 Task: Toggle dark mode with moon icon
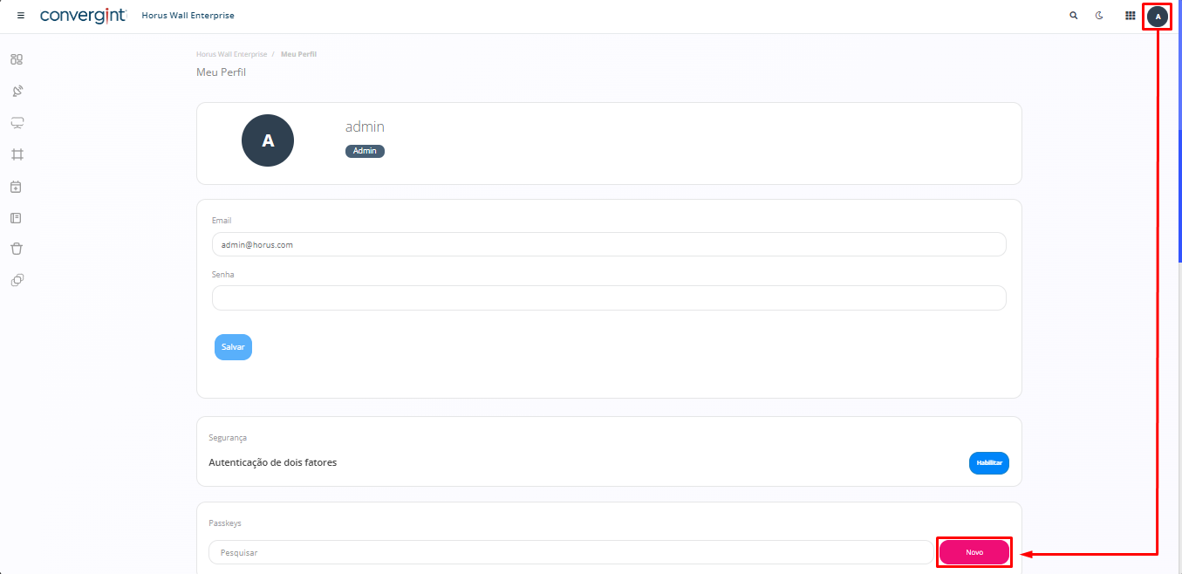pyautogui.click(x=1100, y=16)
